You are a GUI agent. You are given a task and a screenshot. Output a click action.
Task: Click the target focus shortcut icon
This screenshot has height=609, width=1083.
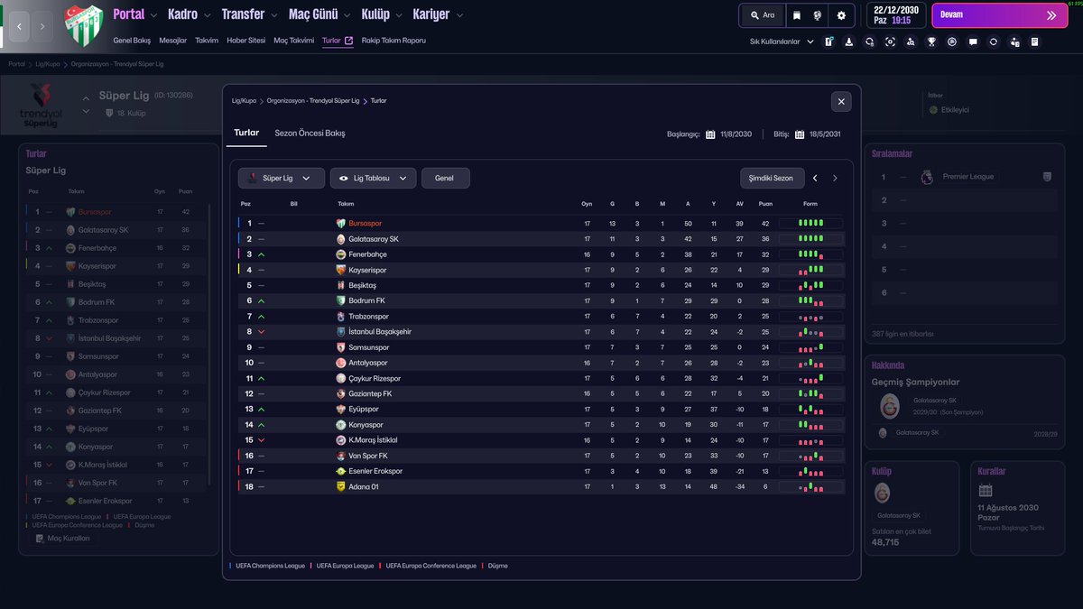pos(890,42)
